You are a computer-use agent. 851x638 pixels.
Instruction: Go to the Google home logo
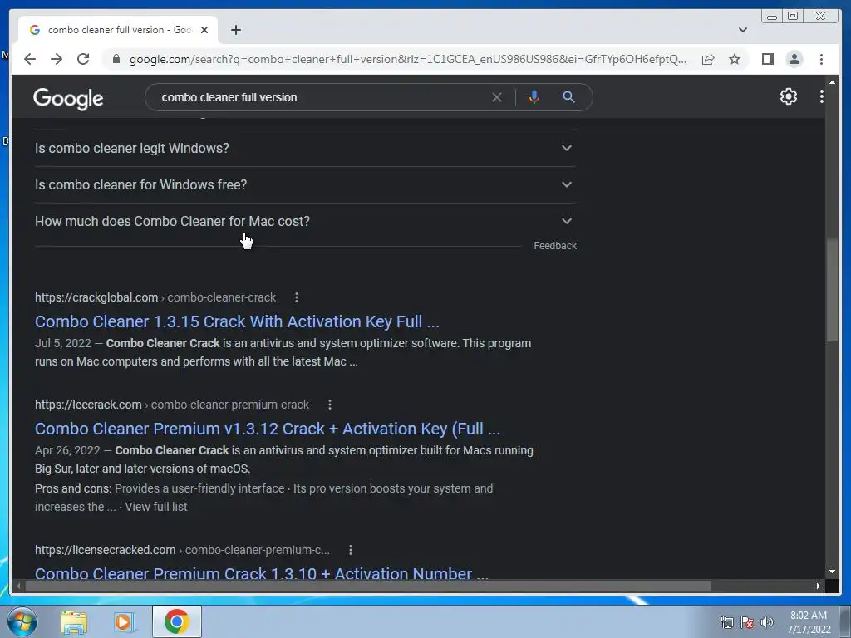[x=68, y=98]
